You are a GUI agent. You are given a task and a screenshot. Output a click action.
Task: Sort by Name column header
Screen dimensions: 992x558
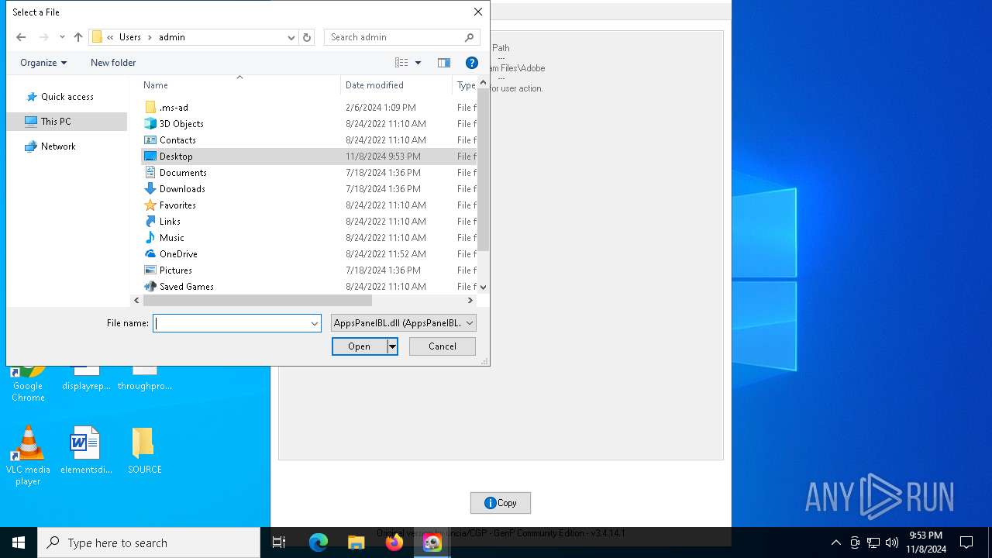[x=156, y=85]
